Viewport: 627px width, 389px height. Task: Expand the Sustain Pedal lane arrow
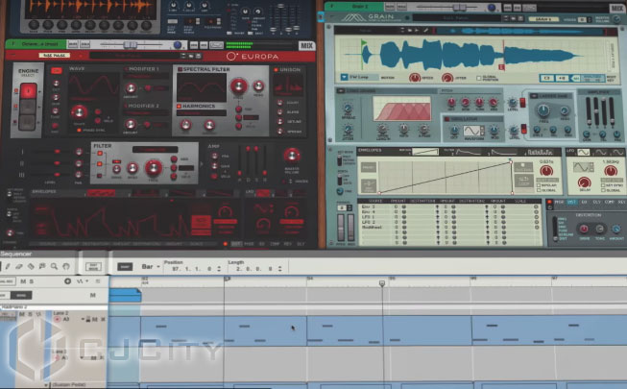click(46, 385)
